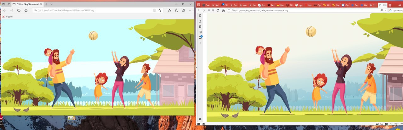Show site info icon in Vivaldi address bar
This screenshot has width=403, height=130.
[229, 10]
